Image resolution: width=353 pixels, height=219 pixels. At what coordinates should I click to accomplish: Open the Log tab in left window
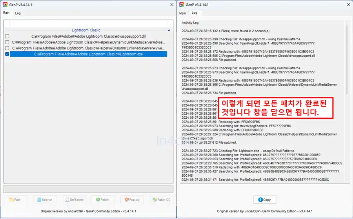pyautogui.click(x=18, y=13)
